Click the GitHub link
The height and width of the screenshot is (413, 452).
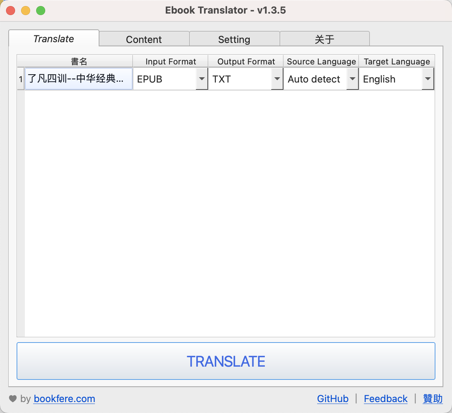(x=333, y=399)
